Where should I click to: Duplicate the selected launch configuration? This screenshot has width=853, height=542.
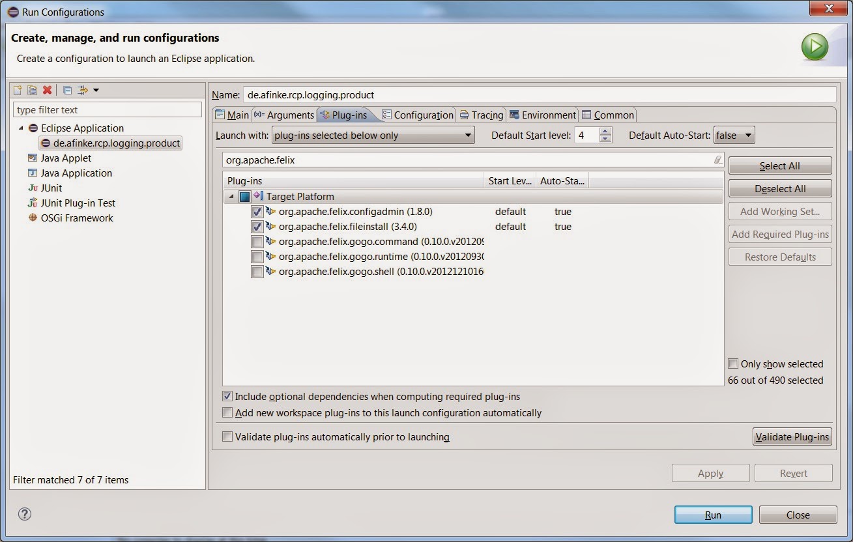(x=33, y=90)
